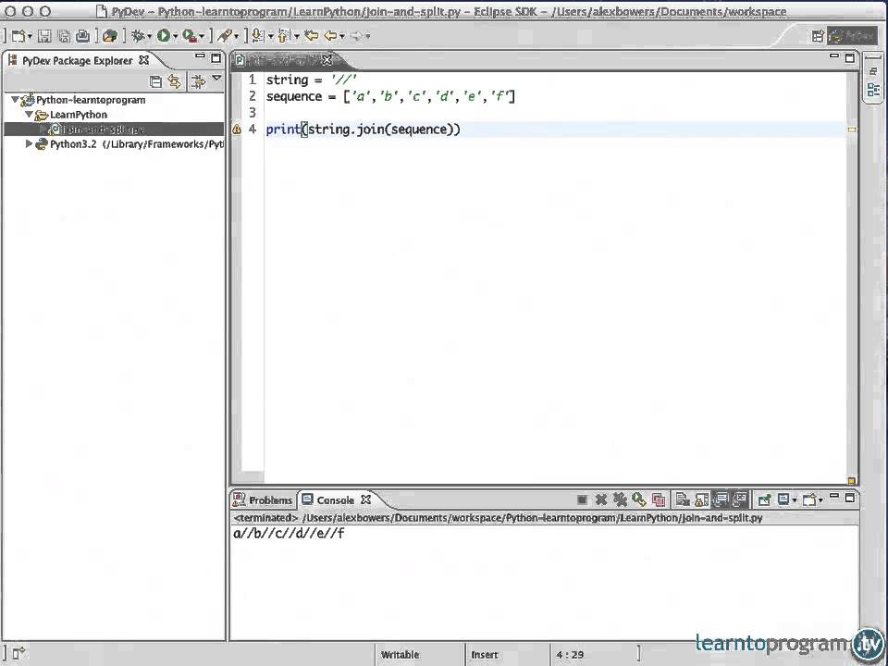Click in code line 1 'string = '//''
This screenshot has height=666, width=888.
coord(312,80)
